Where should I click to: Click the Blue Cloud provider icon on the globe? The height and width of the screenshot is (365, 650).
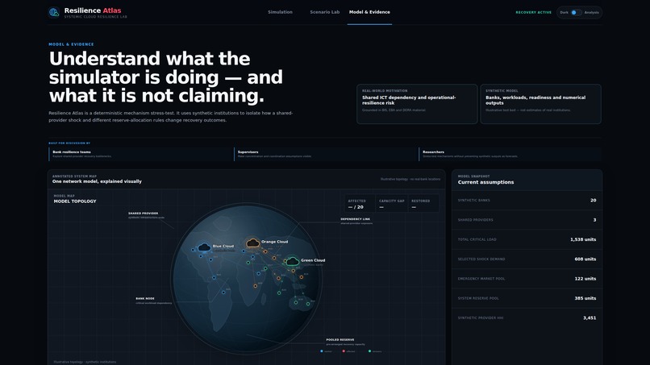click(x=204, y=247)
